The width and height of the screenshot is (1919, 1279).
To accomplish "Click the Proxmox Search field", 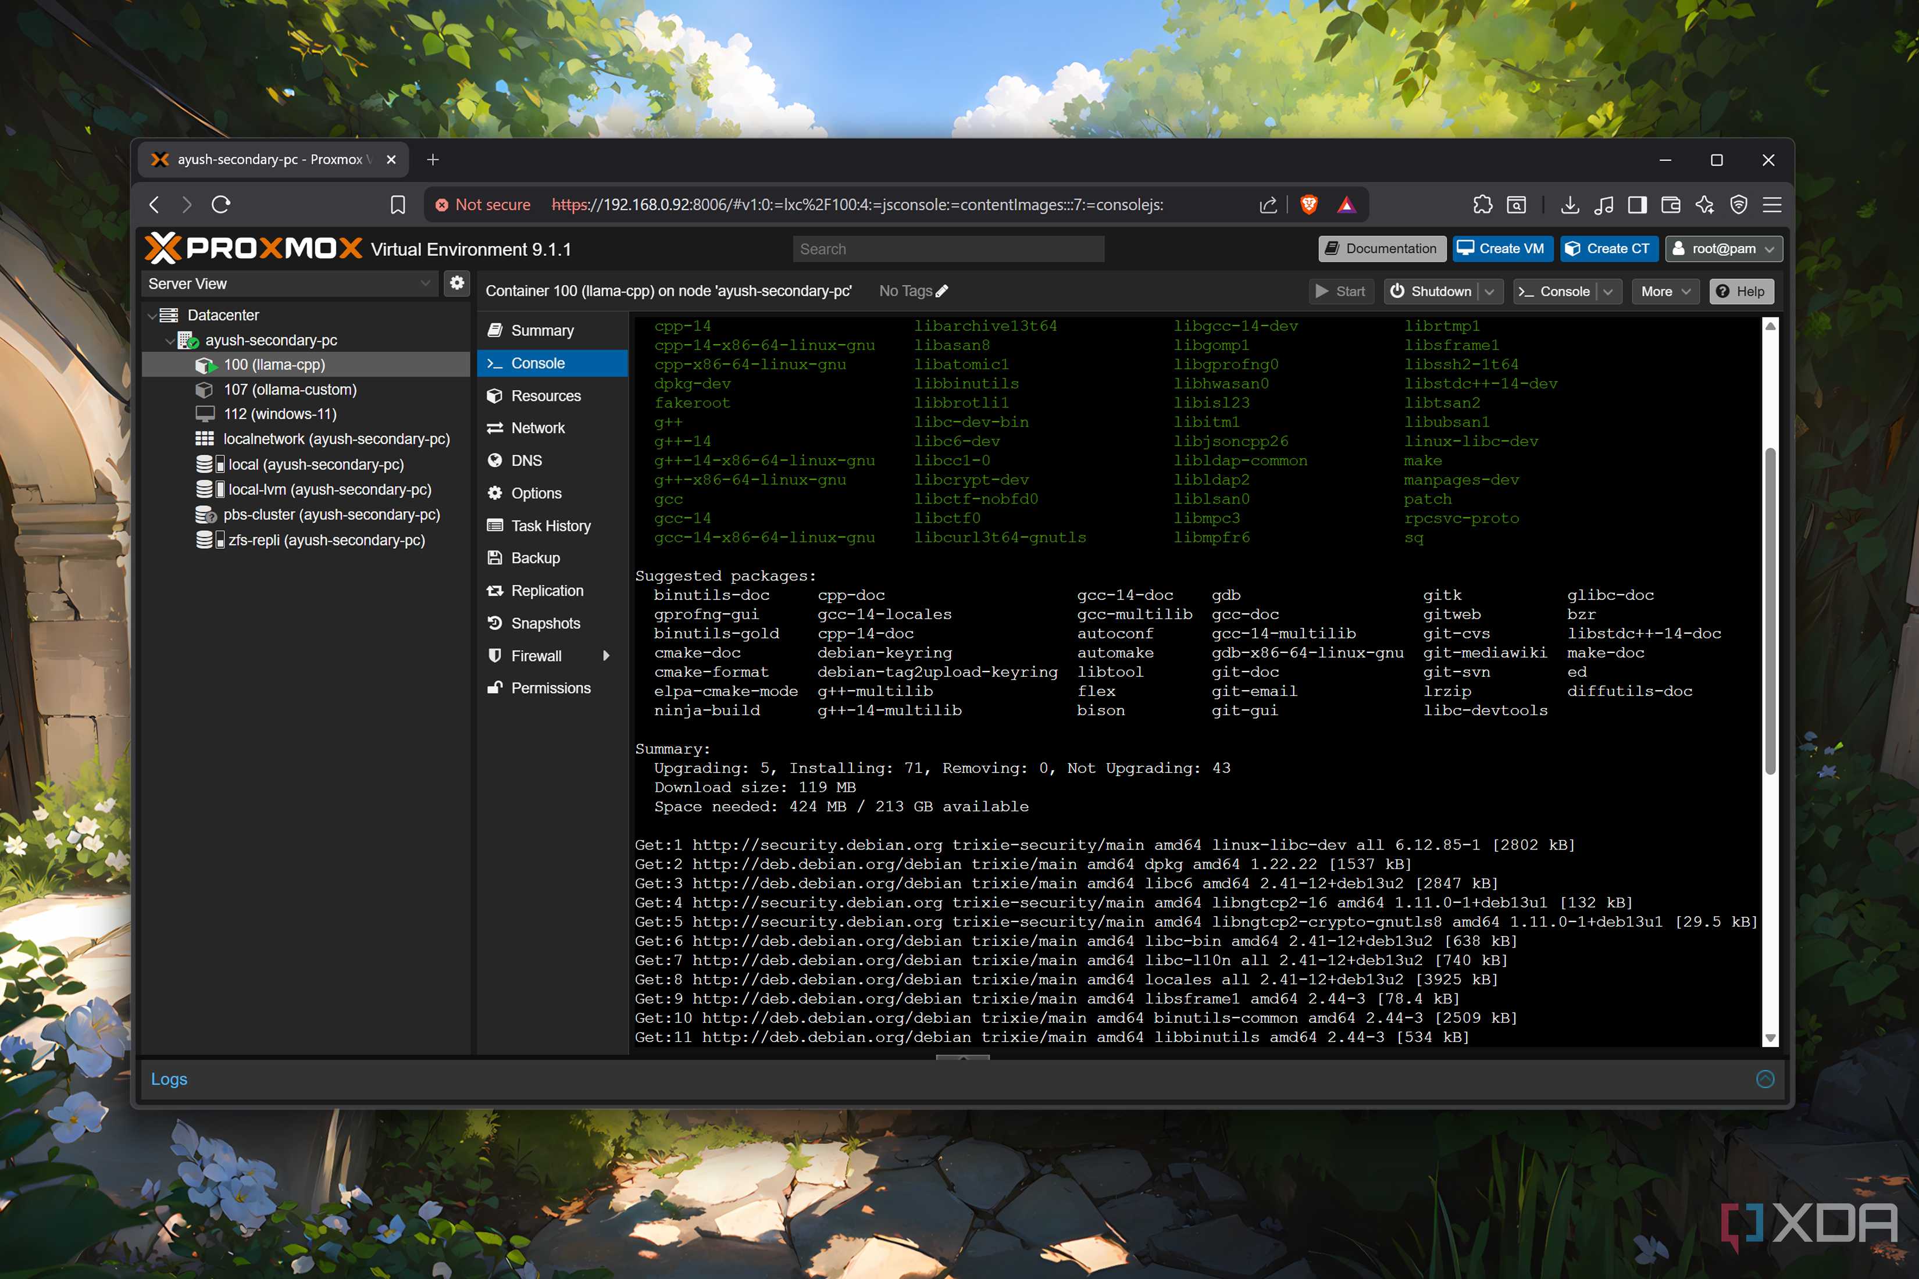I will tap(948, 249).
